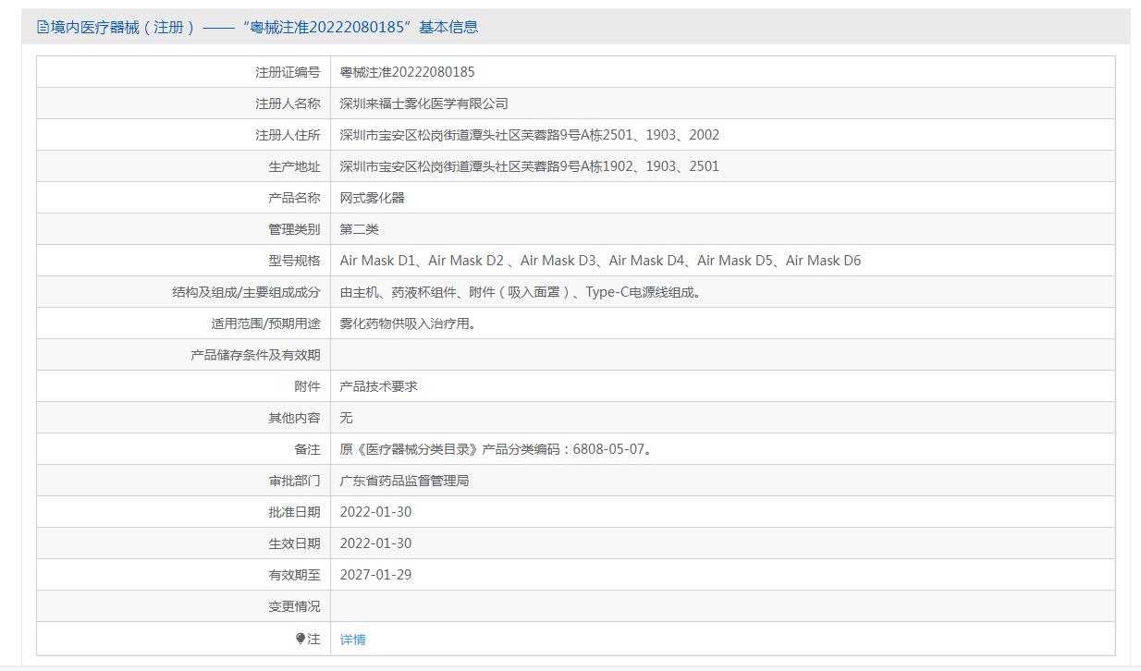This screenshot has width=1141, height=671.
Task: Click the 注册证编号 label cell
Action: [288, 72]
